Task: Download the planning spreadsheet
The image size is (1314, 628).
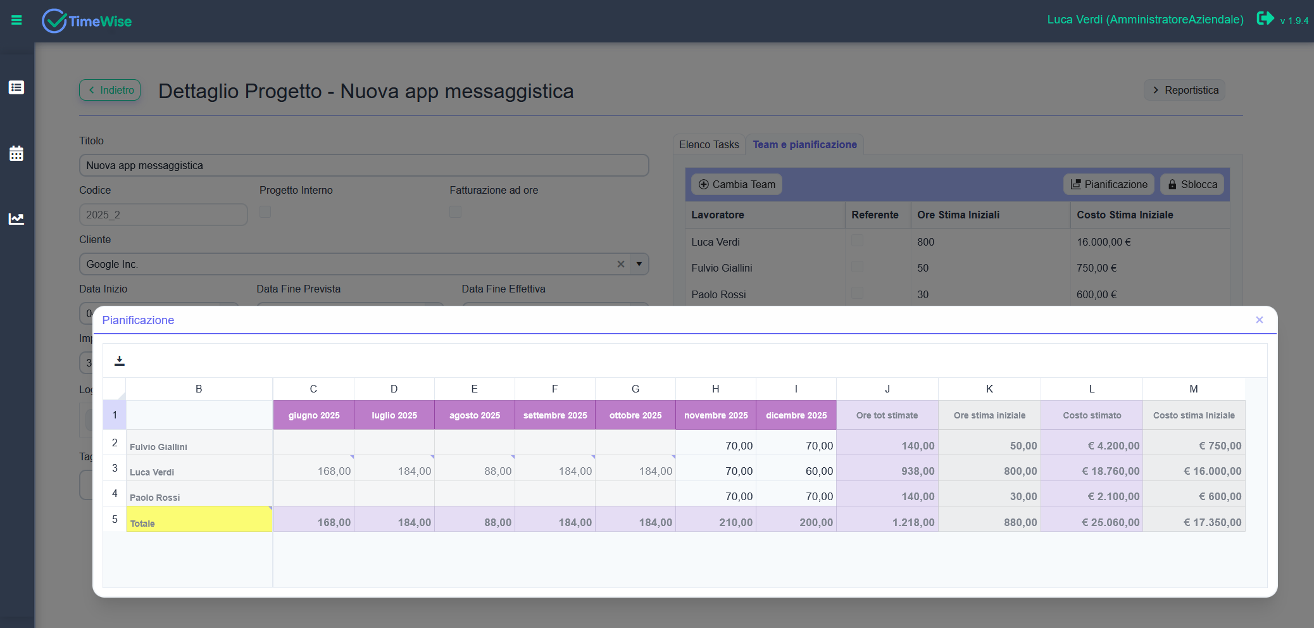Action: pyautogui.click(x=120, y=361)
